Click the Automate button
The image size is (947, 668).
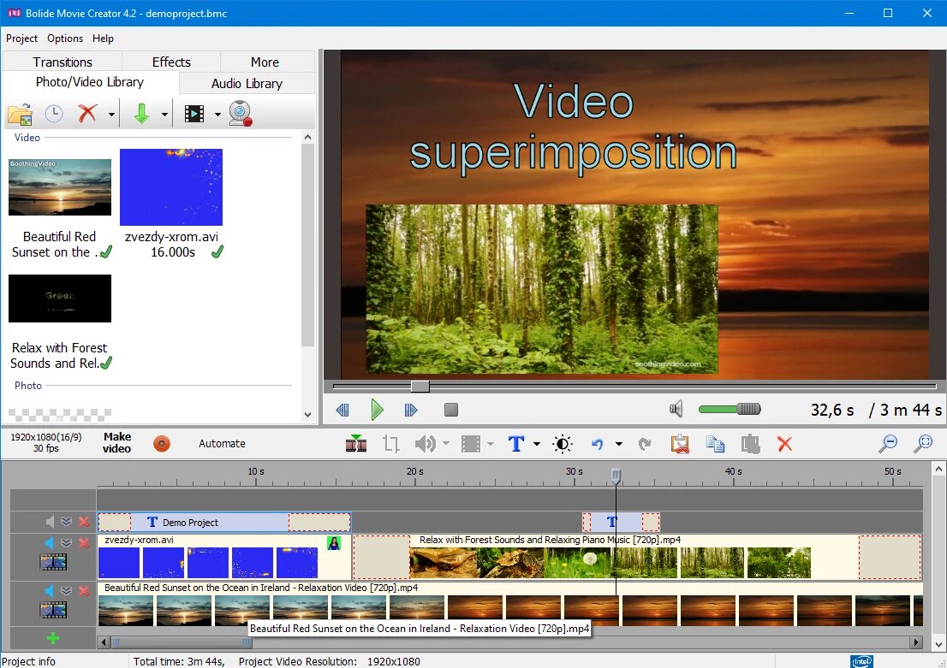click(222, 443)
